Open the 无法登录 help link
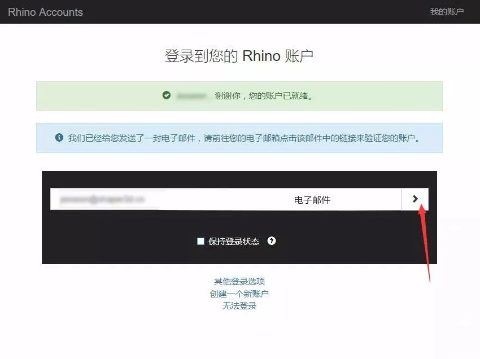 pyautogui.click(x=239, y=305)
